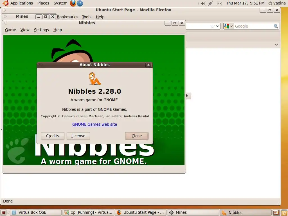Viewport: 288px width, 216px height.
Task: Open the Settings menu in Nibbles
Action: click(x=41, y=30)
